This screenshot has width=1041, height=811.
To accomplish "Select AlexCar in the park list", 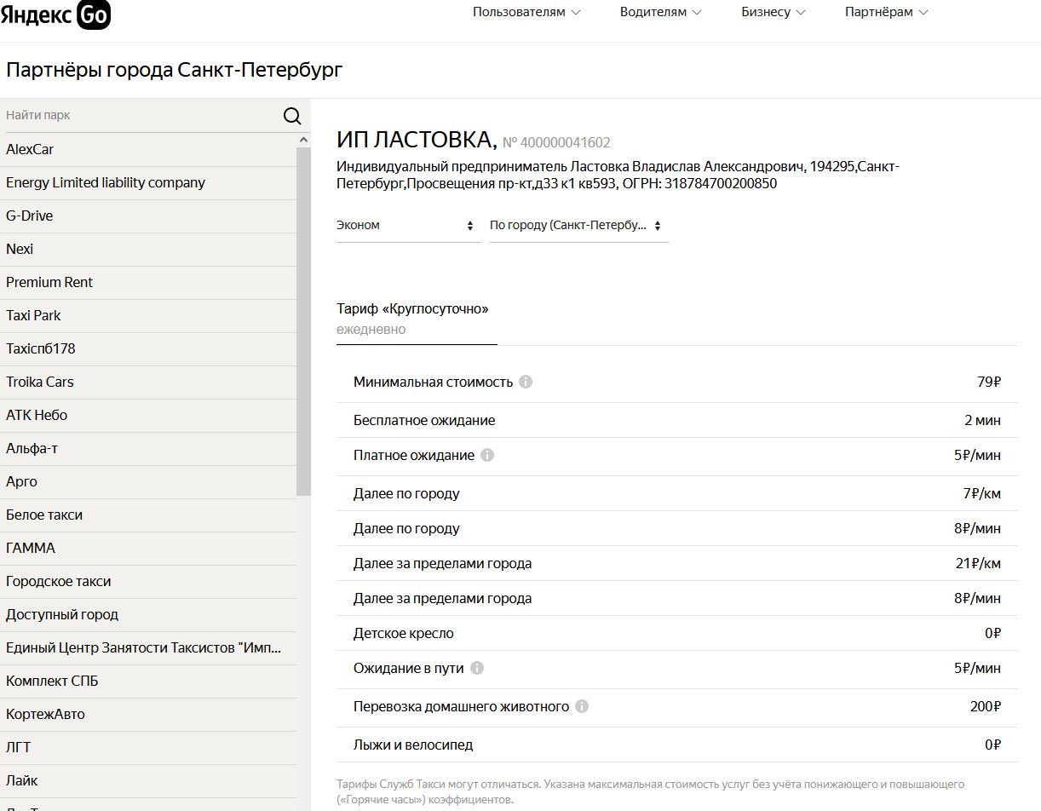I will click(30, 149).
